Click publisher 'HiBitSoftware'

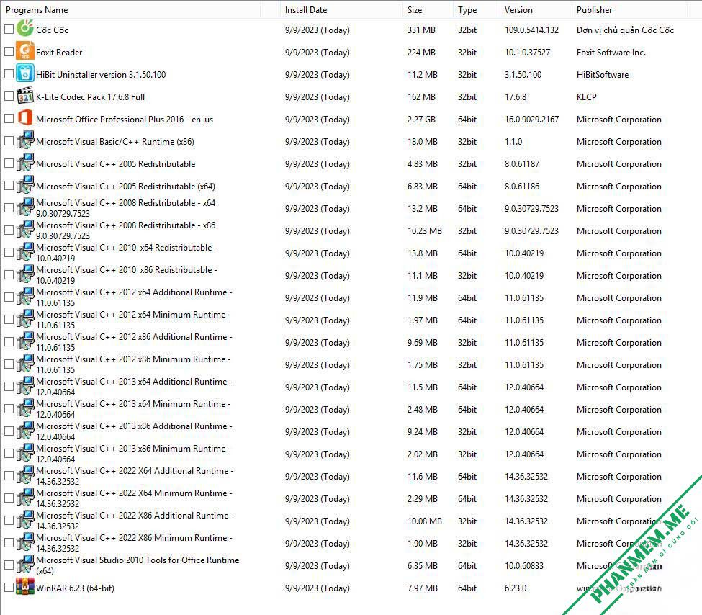click(x=602, y=75)
